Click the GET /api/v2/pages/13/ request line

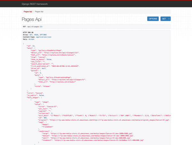pos(33,27)
